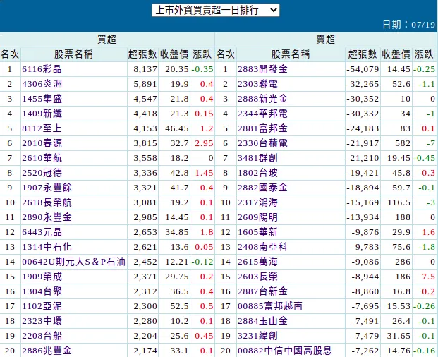Open the 2882國泰金 stock link
This screenshot has width=438, height=357.
click(262, 188)
